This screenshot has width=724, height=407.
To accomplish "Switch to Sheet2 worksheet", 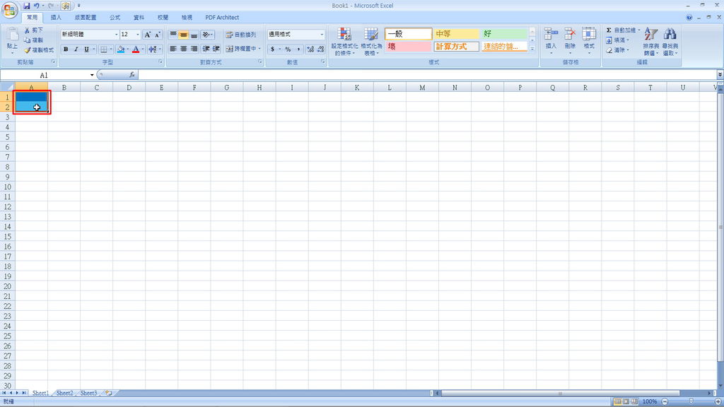I will coord(64,393).
